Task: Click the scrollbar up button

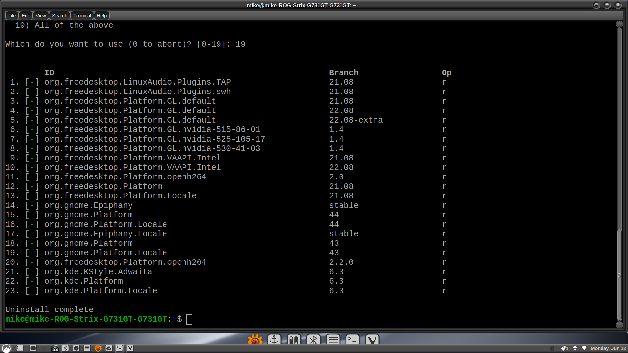Action: click(619, 24)
